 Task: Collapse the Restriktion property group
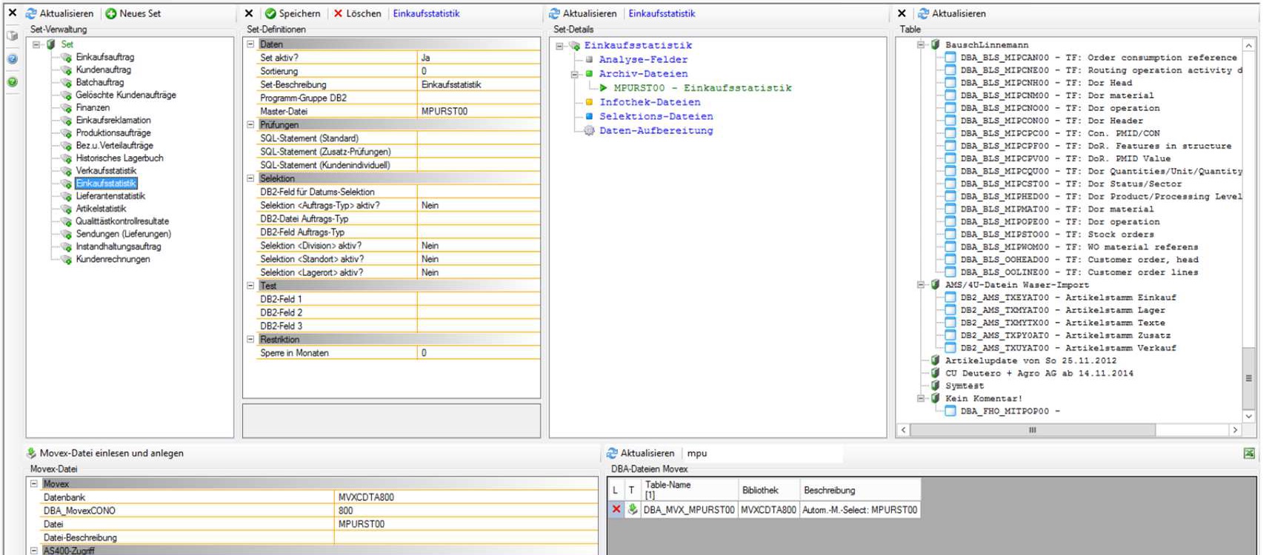250,339
